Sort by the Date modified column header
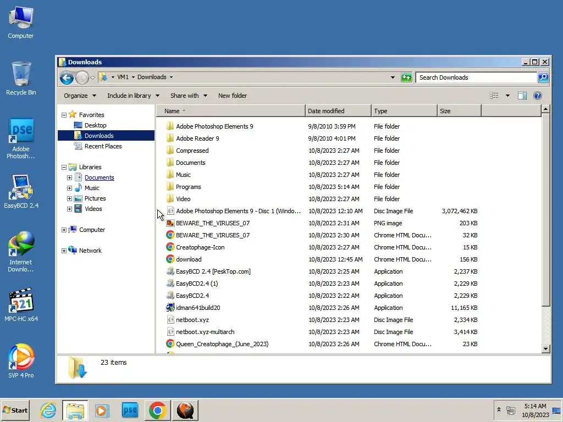This screenshot has width=563, height=422. point(338,111)
